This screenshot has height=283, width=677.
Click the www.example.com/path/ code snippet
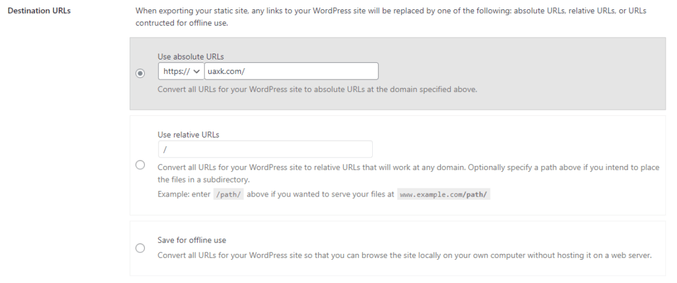pyautogui.click(x=444, y=194)
